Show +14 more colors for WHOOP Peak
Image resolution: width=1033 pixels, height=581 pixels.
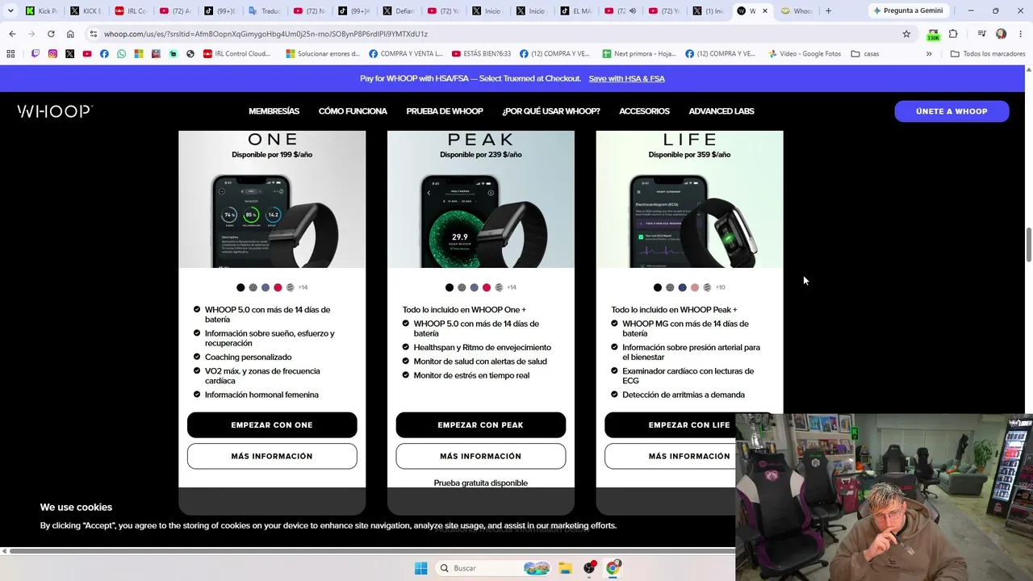point(512,287)
